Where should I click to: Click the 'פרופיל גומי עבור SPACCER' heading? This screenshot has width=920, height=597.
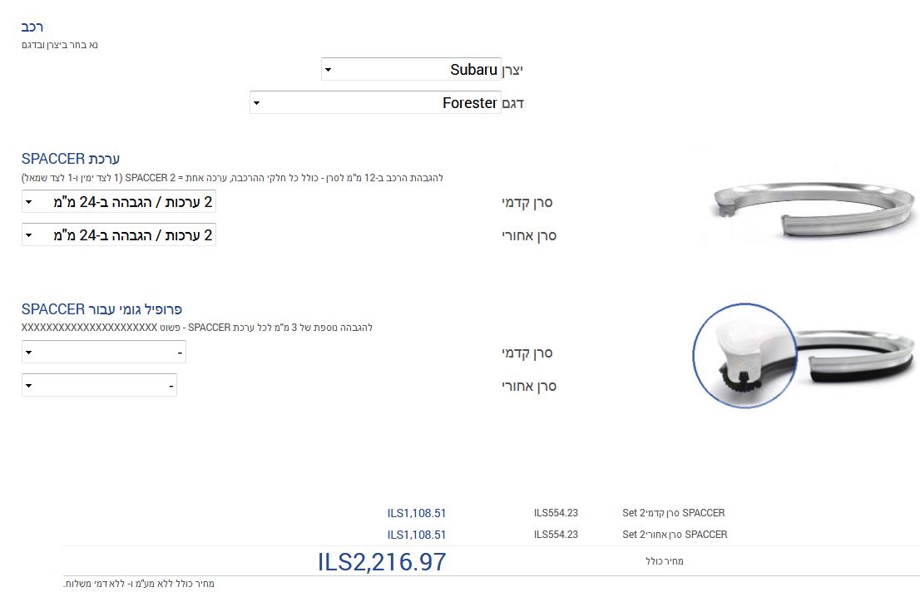[x=102, y=310]
